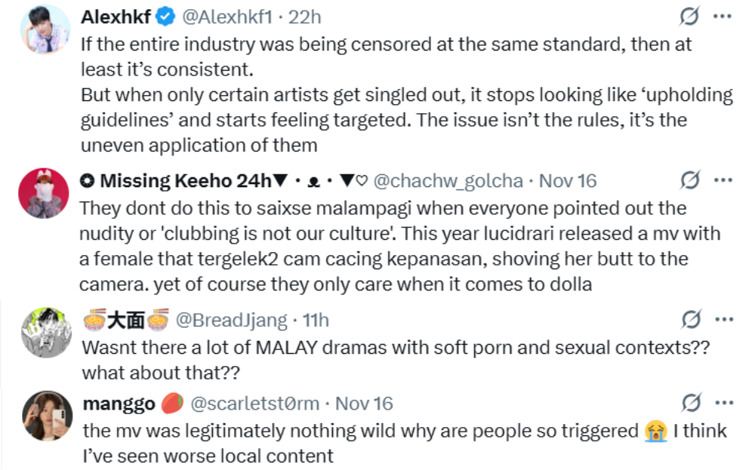Click the Grok icon on Missing Keeho's tweet
The width and height of the screenshot is (755, 470).
coord(689,180)
